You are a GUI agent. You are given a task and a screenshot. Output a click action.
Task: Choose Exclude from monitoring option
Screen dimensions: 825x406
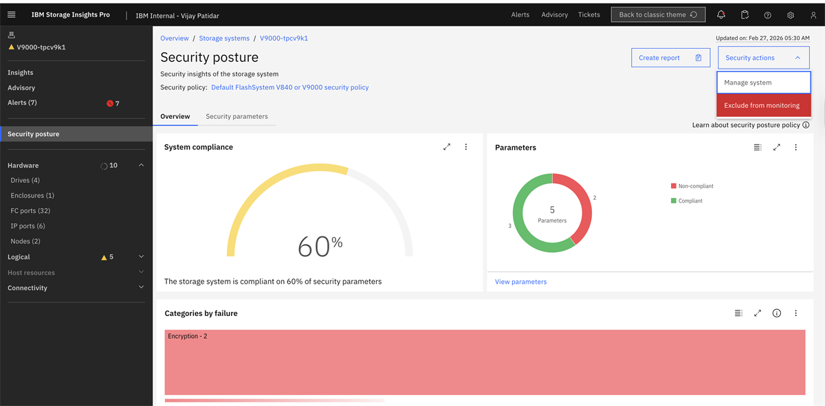click(764, 105)
